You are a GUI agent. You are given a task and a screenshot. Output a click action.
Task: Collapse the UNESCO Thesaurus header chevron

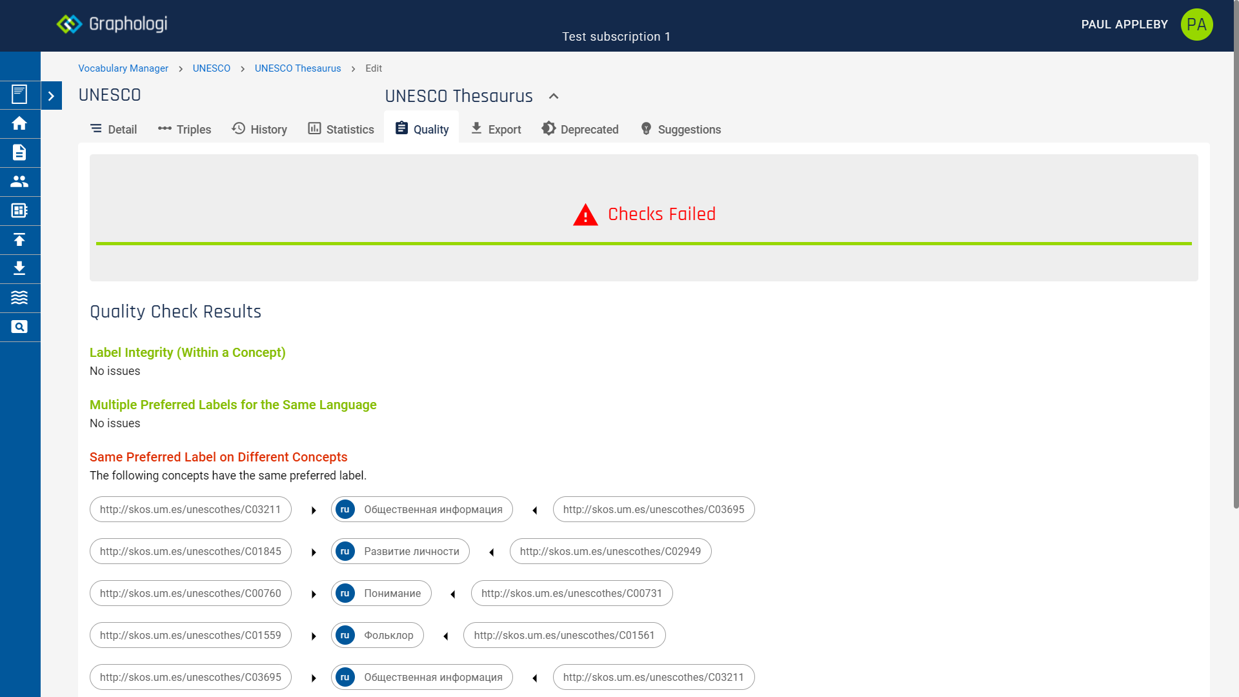pos(554,96)
